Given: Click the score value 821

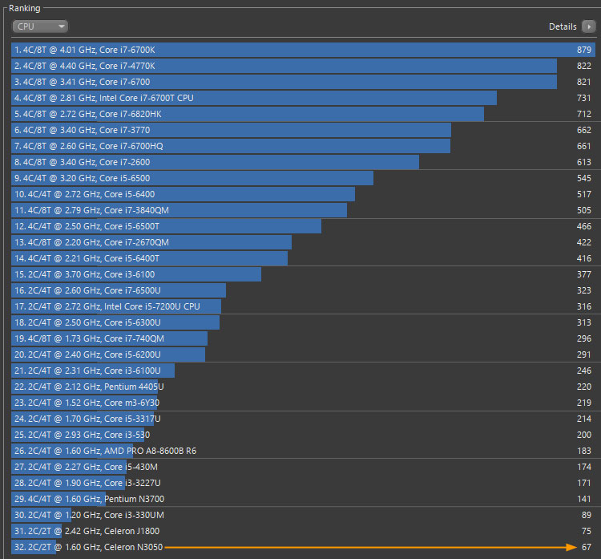Looking at the screenshot, I should [583, 82].
